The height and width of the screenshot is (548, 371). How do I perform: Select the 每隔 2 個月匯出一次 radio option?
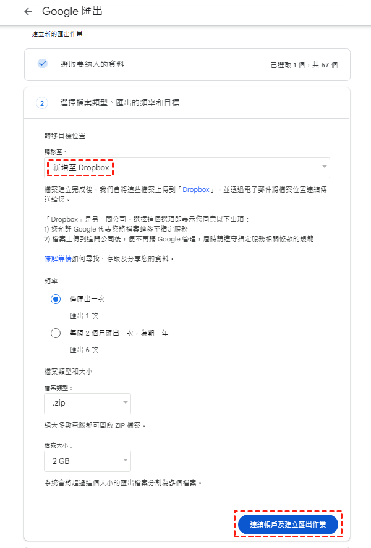56,333
